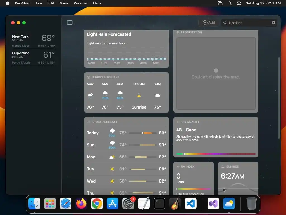Click the search magnifier icon in Weather toolbar

(x=225, y=22)
